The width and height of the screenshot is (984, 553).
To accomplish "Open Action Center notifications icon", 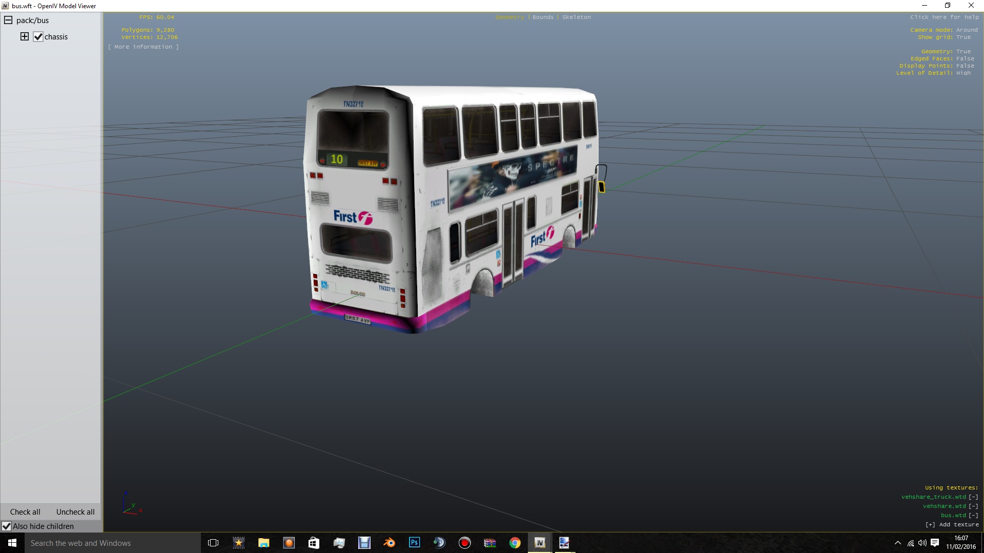I will tap(935, 543).
